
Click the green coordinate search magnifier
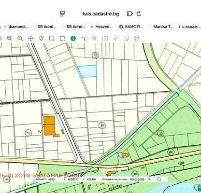pyautogui.click(x=159, y=179)
